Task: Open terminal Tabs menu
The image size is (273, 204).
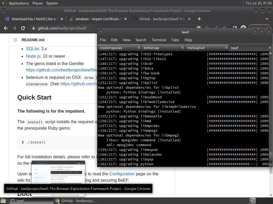Action: [175, 40]
